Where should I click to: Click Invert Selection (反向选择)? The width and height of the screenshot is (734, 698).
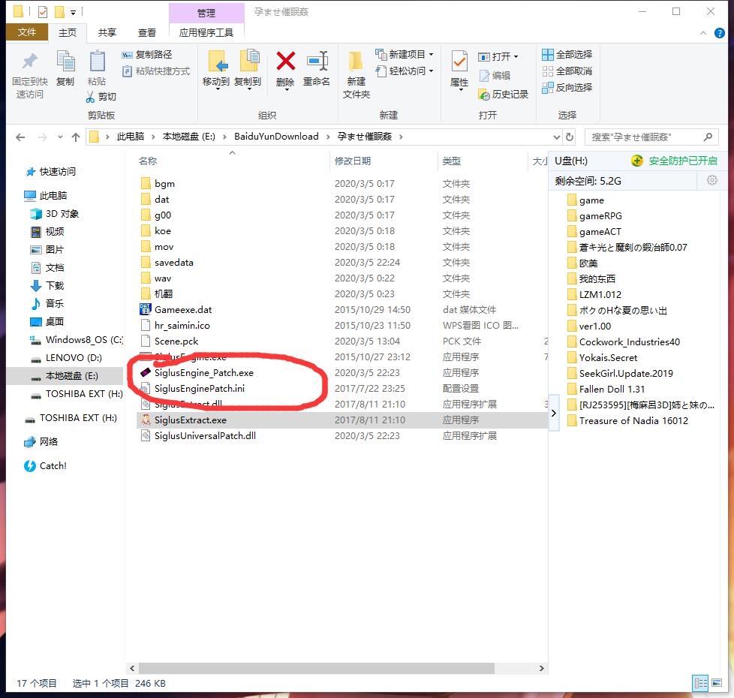(567, 87)
